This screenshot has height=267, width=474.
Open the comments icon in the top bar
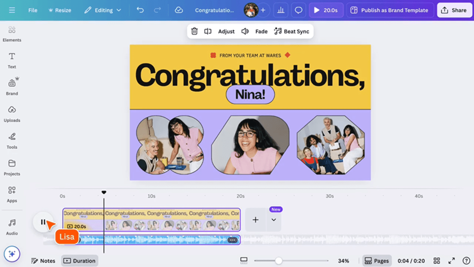[x=298, y=10]
